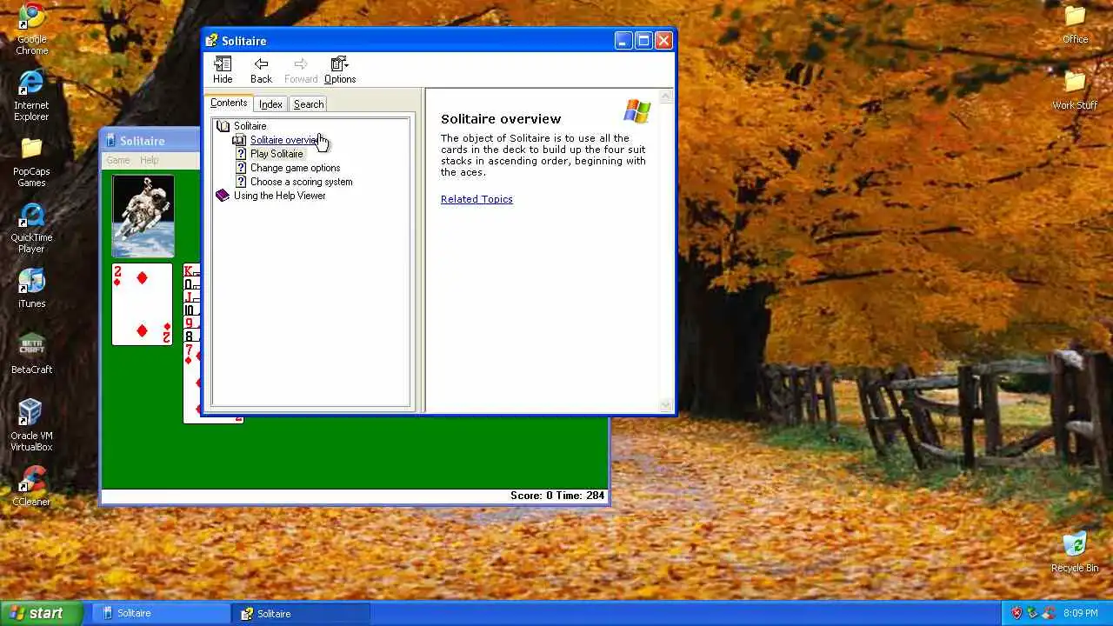Open the Recycle Bin
Image resolution: width=1113 pixels, height=626 pixels.
(1076, 551)
